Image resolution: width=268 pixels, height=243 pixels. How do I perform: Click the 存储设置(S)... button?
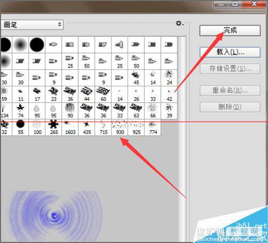click(x=230, y=69)
